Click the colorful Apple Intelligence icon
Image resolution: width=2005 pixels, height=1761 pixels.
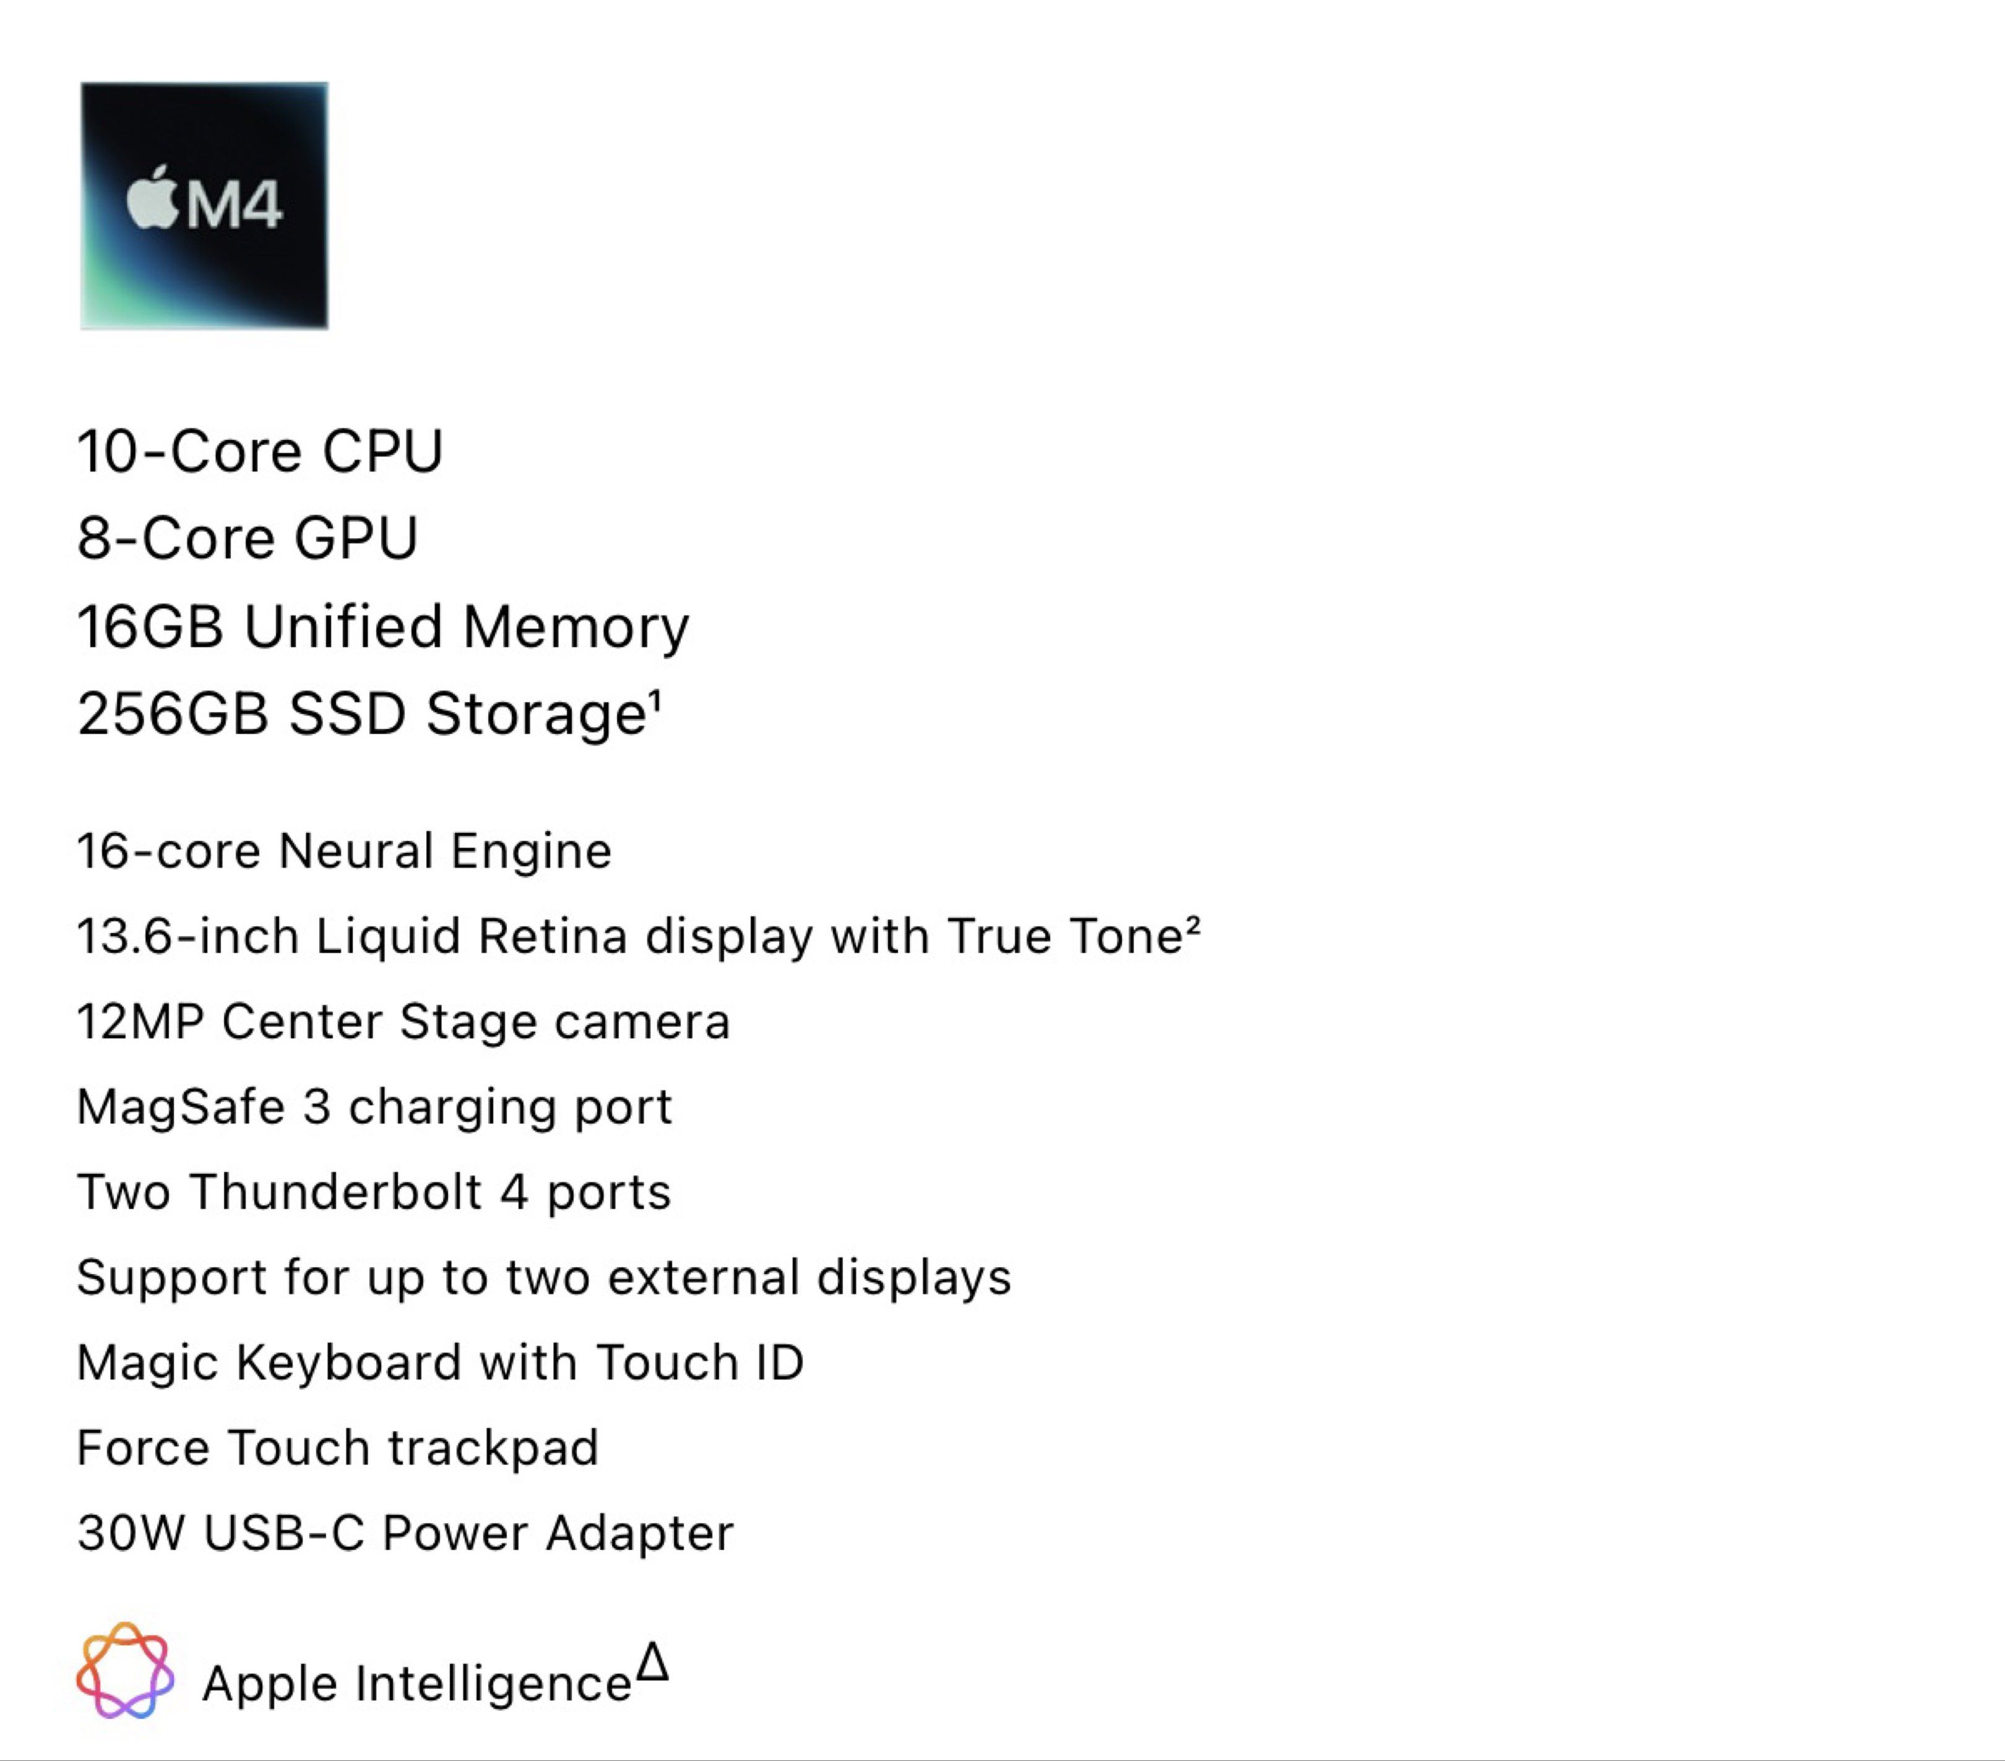point(126,1670)
